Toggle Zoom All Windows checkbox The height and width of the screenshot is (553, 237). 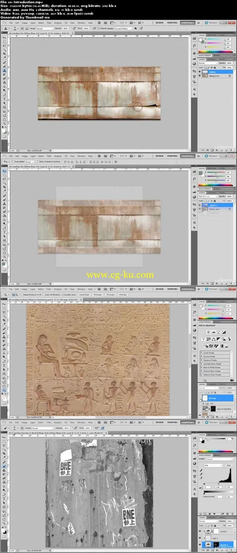[44, 295]
